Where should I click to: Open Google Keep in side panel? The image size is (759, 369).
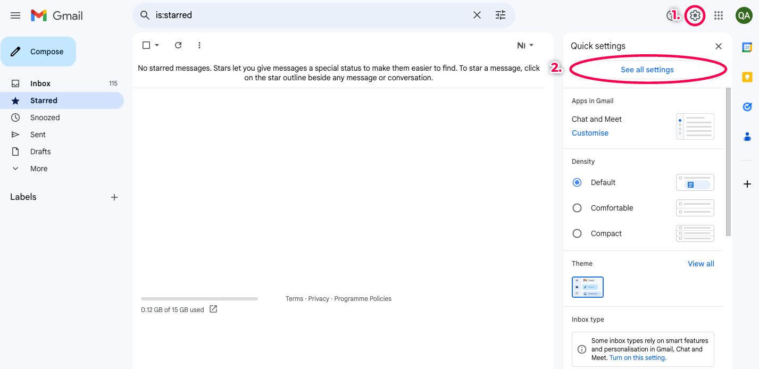[747, 77]
